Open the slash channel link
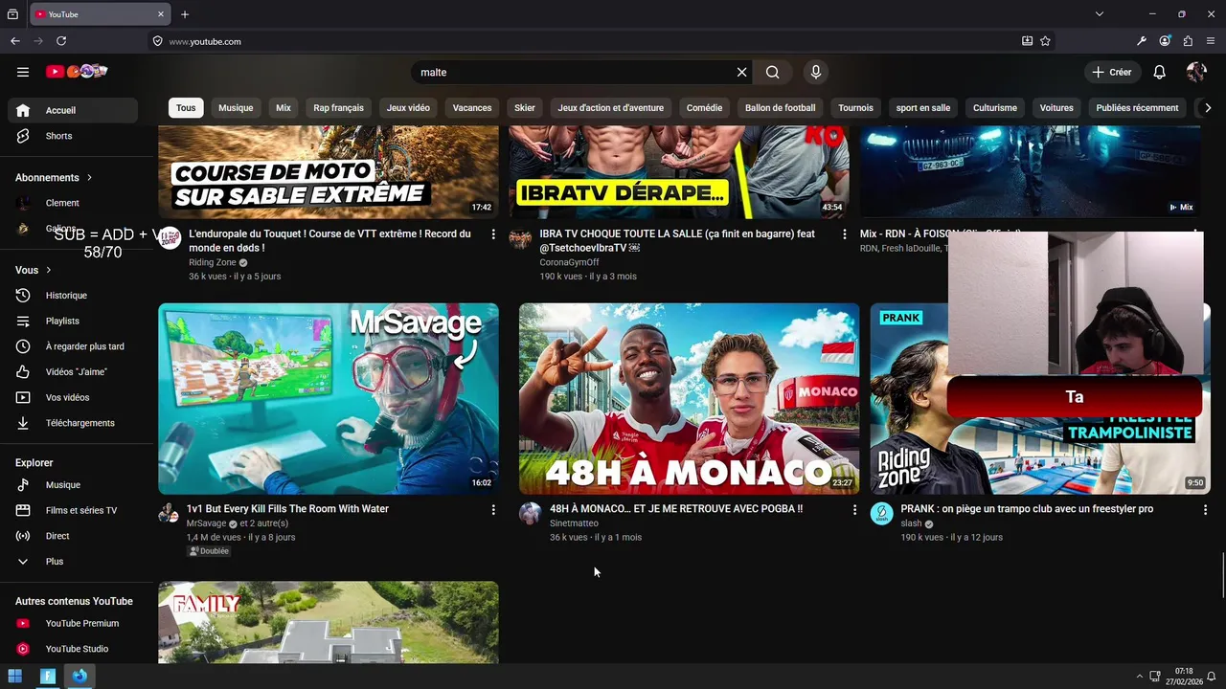Image resolution: width=1226 pixels, height=689 pixels. click(x=911, y=523)
